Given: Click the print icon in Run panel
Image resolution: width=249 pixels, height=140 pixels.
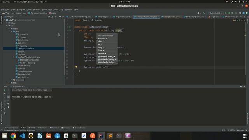Looking at the screenshot, I should (9, 104).
